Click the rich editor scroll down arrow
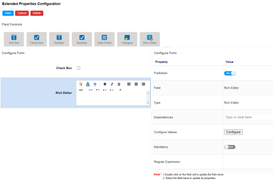The image size is (273, 181). click(148, 103)
